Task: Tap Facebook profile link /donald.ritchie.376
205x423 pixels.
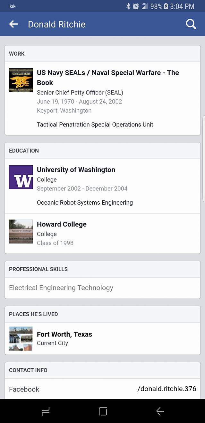Action: (x=167, y=389)
